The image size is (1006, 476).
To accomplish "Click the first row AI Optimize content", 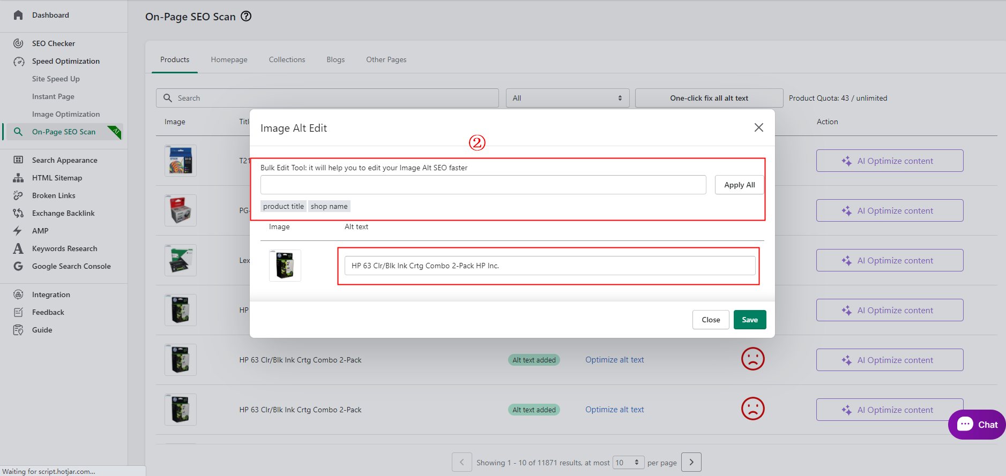I will (890, 161).
